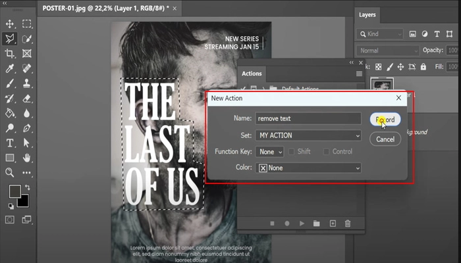461x263 pixels.
Task: Click the layer Opacity value field
Action: (x=453, y=50)
